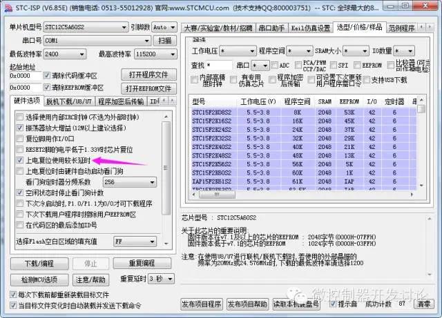Switch to 硬件选项 tab
Screen dimensions: 442x318
coord(27,101)
